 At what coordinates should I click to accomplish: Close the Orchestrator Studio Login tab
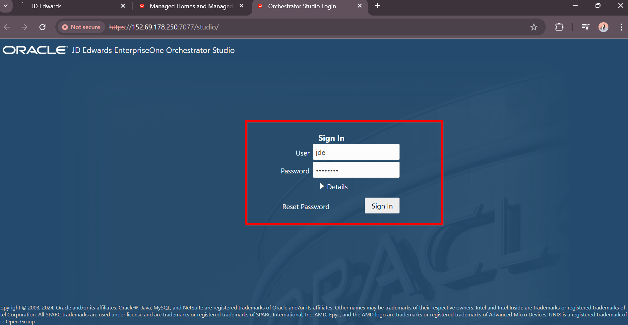tap(360, 6)
